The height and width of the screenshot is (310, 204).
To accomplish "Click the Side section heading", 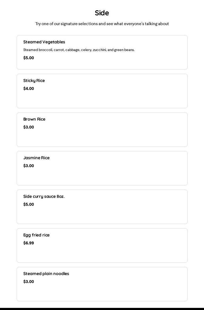I will [102, 13].
